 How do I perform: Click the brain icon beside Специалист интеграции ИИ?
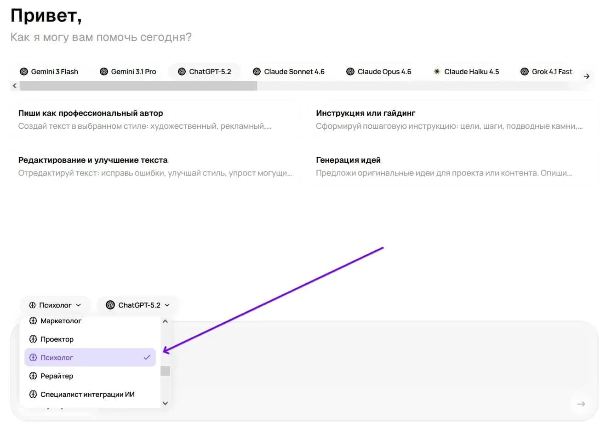(x=33, y=394)
